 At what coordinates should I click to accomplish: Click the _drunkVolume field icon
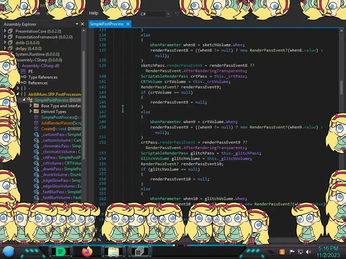coord(36,175)
